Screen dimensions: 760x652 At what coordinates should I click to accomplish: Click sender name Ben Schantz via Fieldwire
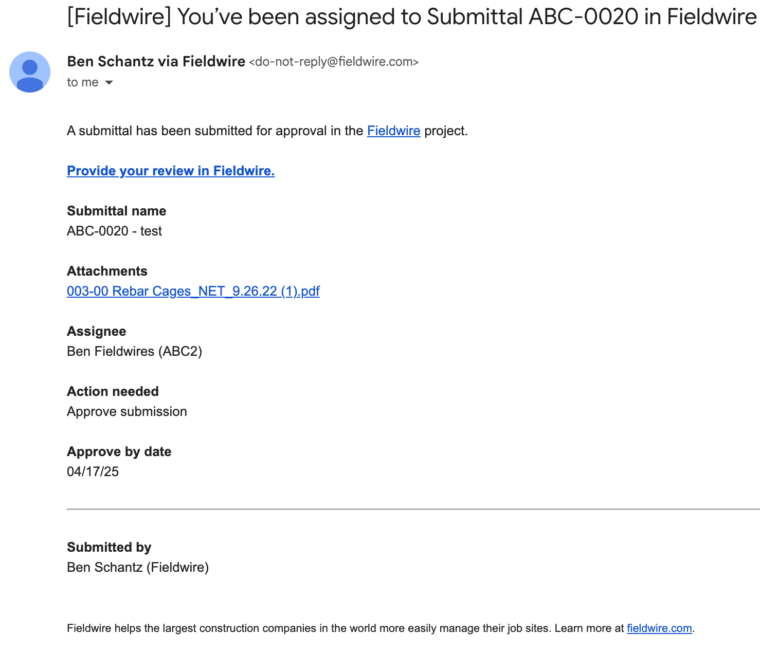156,61
